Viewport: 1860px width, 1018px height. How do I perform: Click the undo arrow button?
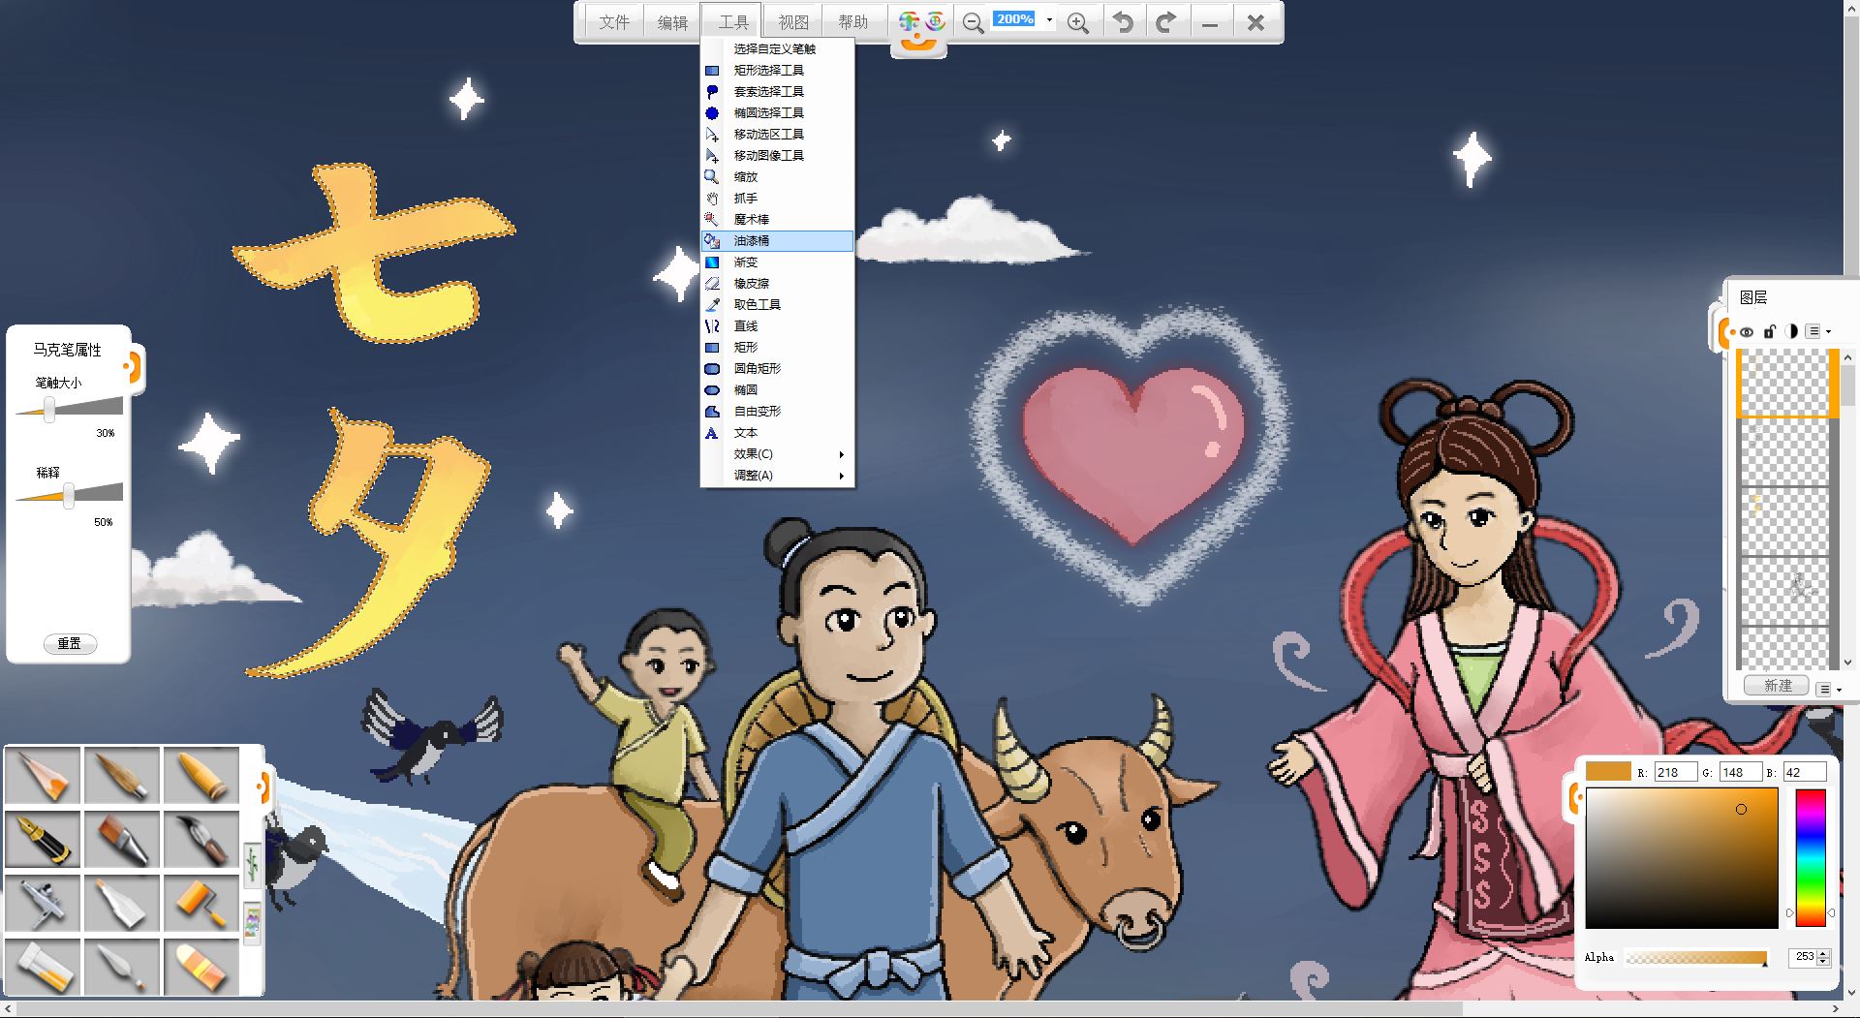point(1123,22)
